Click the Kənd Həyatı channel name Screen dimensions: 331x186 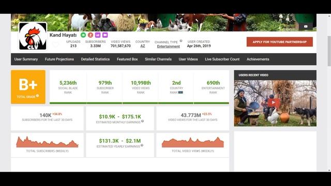(63, 35)
